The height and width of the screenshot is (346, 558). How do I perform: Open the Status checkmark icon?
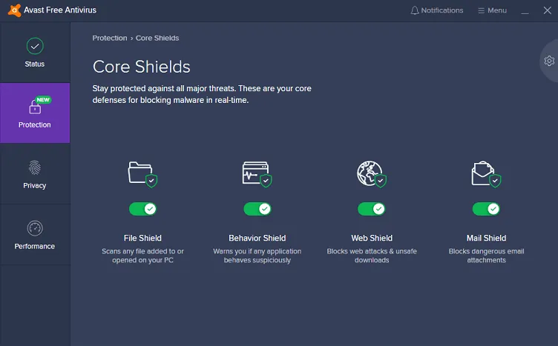[35, 46]
